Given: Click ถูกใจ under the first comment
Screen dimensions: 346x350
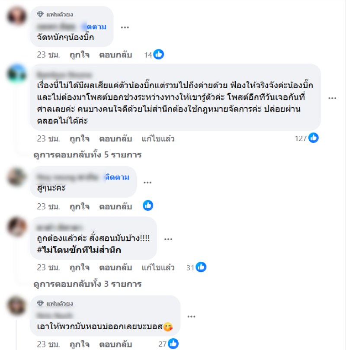Looking at the screenshot, I should [80, 55].
